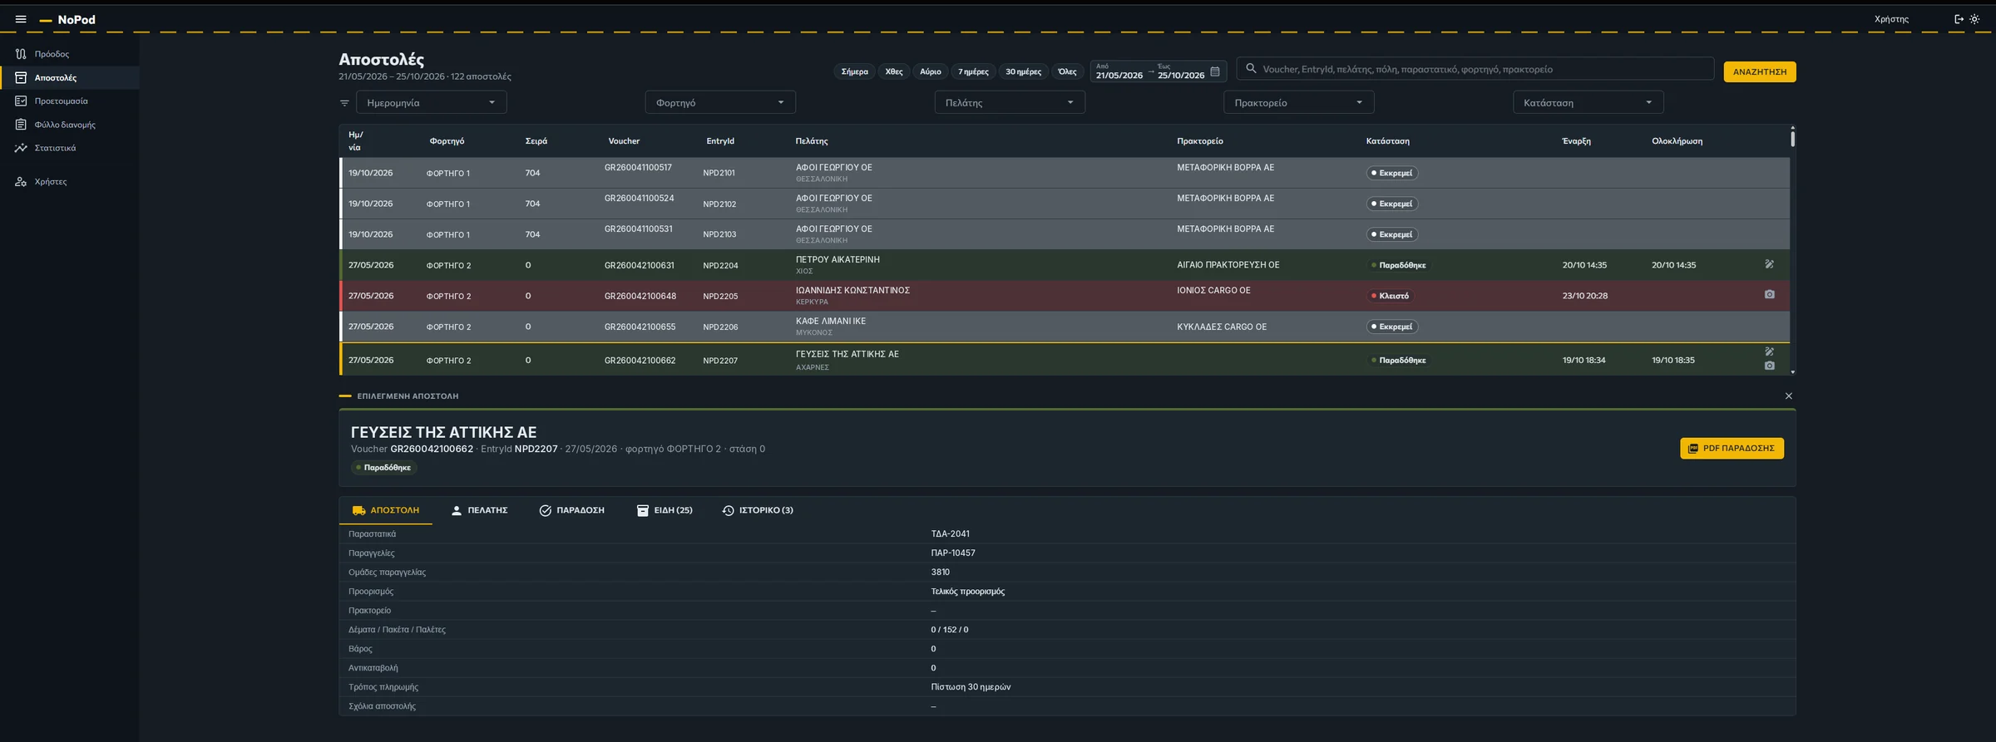Expand the Κατάσταση filter dropdown
Screen dimensions: 1996x742
click(x=1588, y=103)
